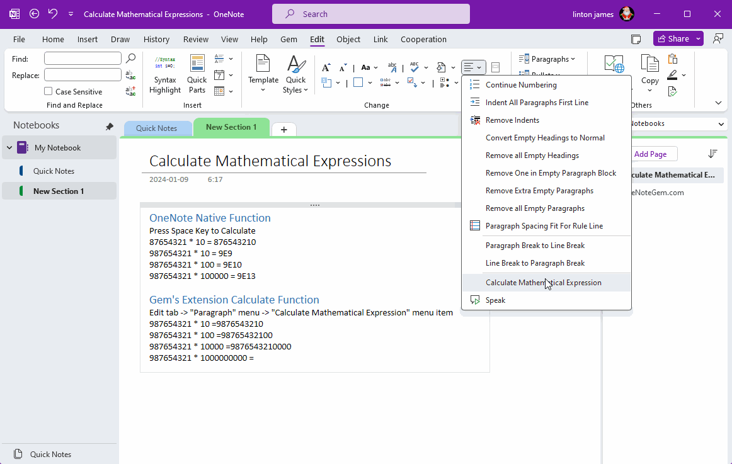Screen dimensions: 732x464
Task: Click the abc text-format icon in Change group
Action: tap(392, 67)
